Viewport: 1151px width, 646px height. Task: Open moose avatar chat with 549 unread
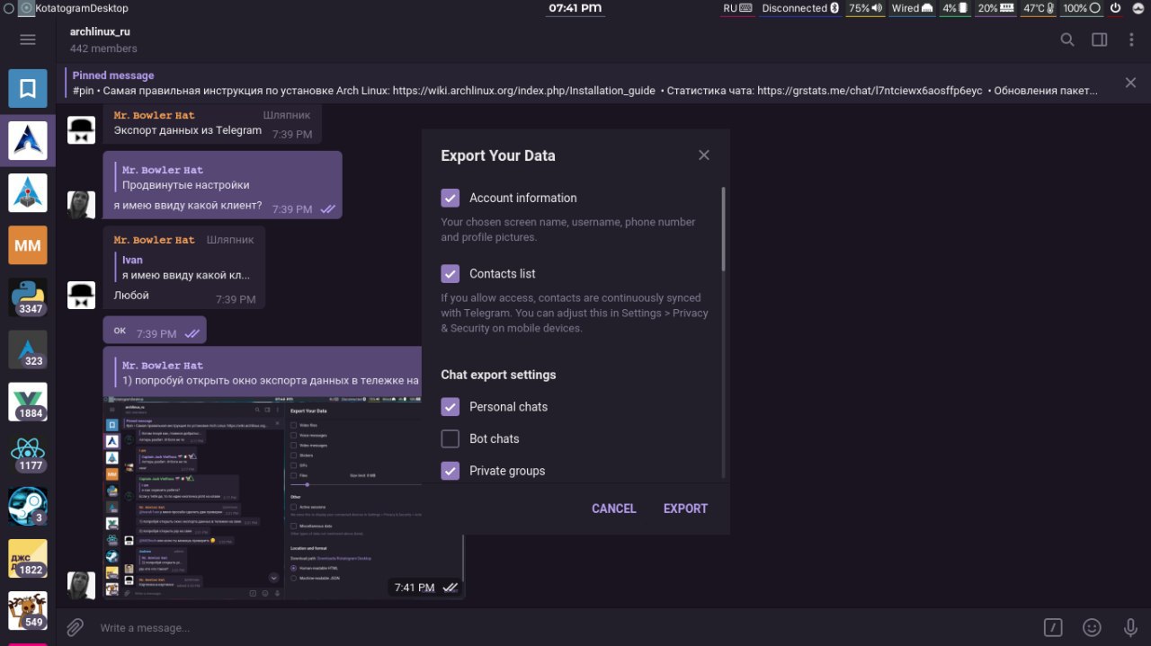(28, 609)
